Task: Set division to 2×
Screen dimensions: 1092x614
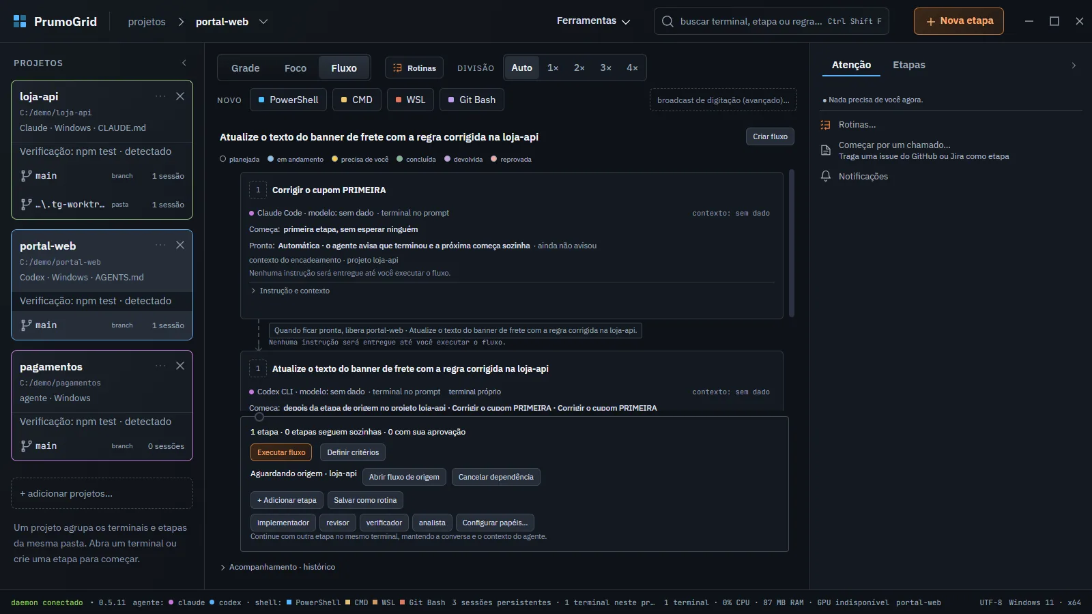Action: click(x=579, y=68)
